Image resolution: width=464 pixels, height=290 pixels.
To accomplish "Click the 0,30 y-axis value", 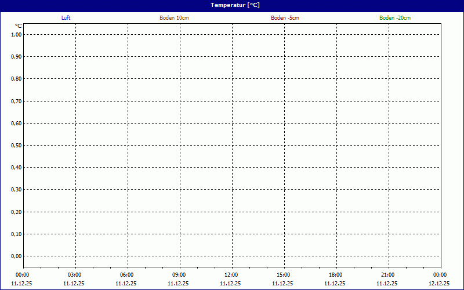I will click(16, 190).
